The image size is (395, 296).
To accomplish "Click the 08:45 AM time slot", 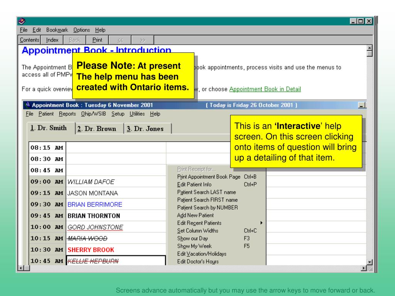I will coord(47,170).
